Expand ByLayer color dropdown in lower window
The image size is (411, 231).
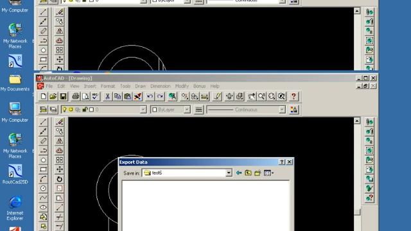187,110
